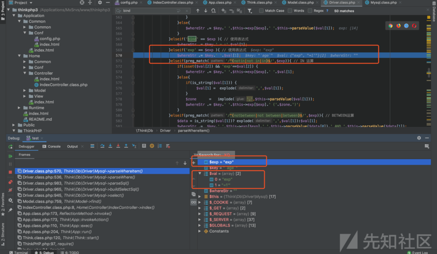Open 6: TODO tool window
The width and height of the screenshot is (437, 254).
tap(70, 252)
